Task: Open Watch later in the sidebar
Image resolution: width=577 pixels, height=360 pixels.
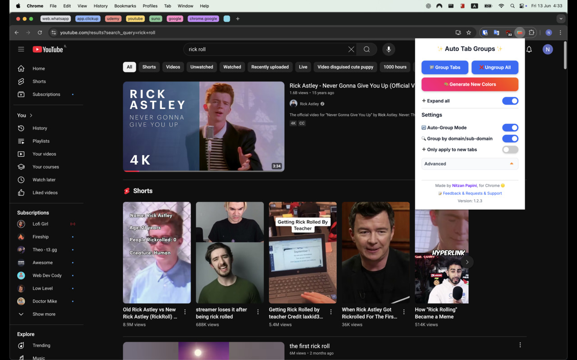Action: (x=44, y=180)
